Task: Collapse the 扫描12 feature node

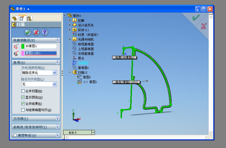Action: click(x=70, y=72)
